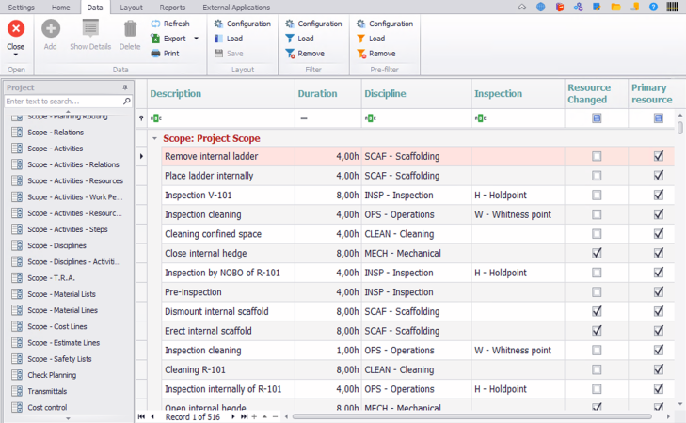Click the Refresh icon in Data group
The width and height of the screenshot is (686, 423).
pos(156,23)
